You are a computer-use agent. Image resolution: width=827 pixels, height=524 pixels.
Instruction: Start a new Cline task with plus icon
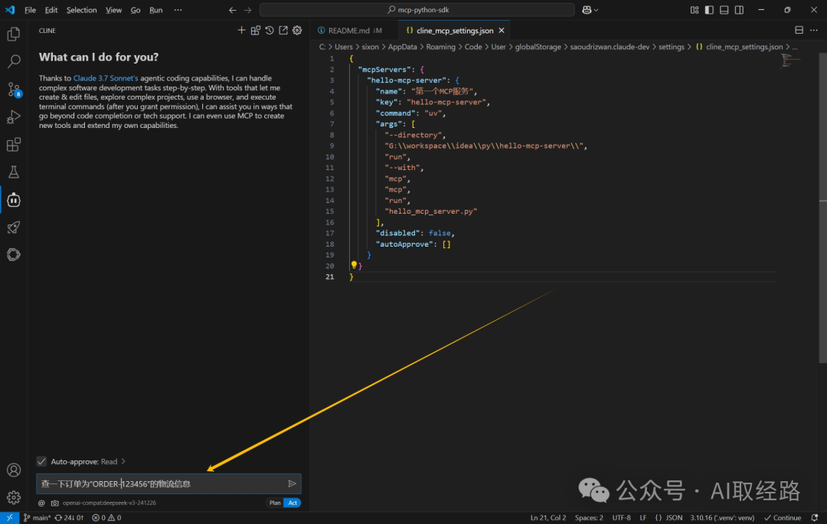click(241, 31)
